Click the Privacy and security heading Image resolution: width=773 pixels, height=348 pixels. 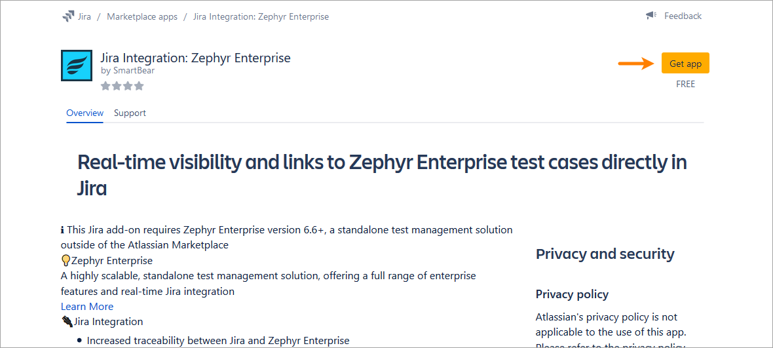[x=605, y=254]
